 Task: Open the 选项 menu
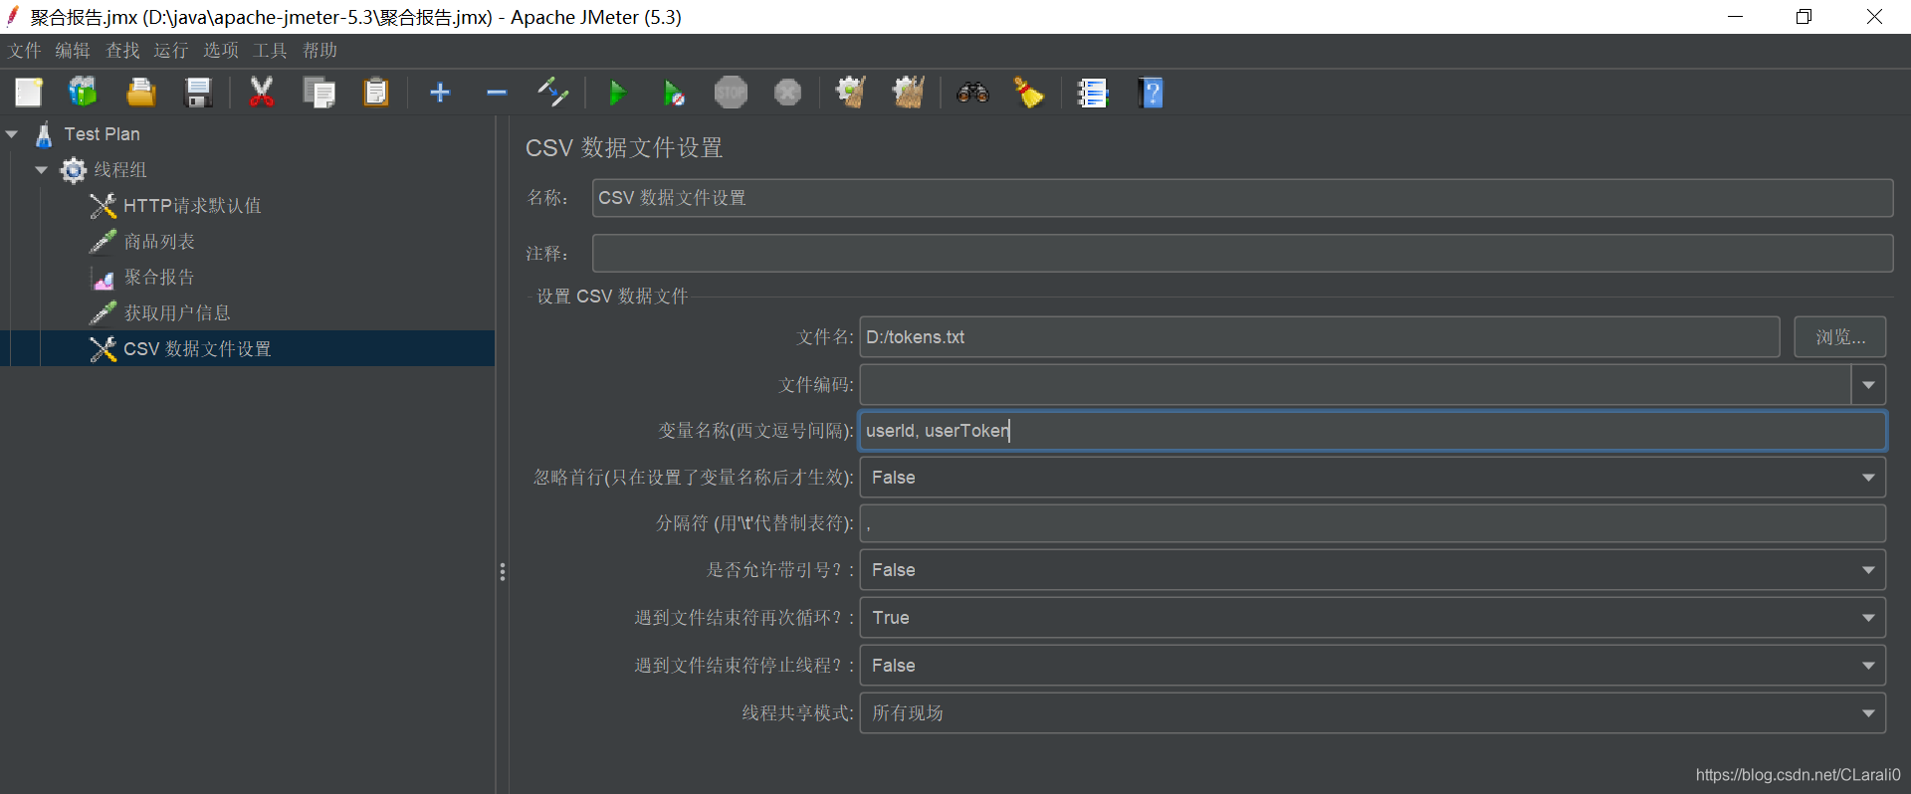point(221,51)
